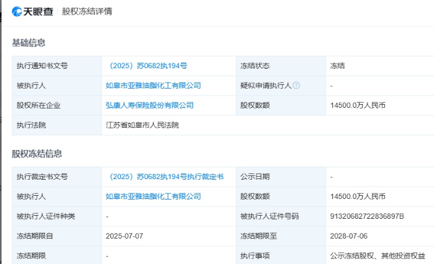
Task: Select the 执行裁定书文号 label cell
Action: coord(57,177)
